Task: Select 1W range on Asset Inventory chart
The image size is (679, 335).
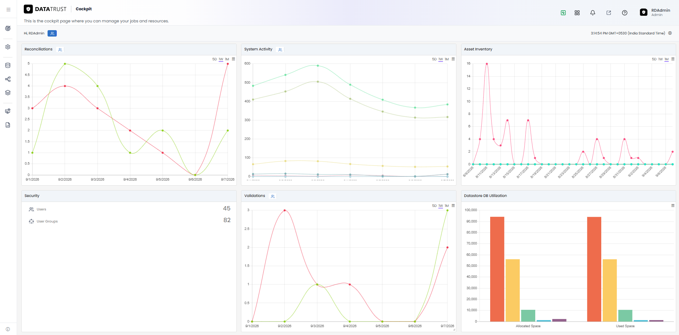Action: [x=661, y=59]
